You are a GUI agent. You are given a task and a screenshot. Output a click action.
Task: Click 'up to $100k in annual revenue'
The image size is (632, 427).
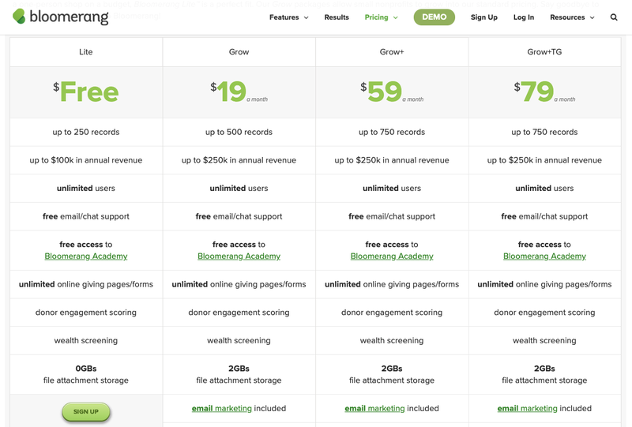[x=86, y=160]
